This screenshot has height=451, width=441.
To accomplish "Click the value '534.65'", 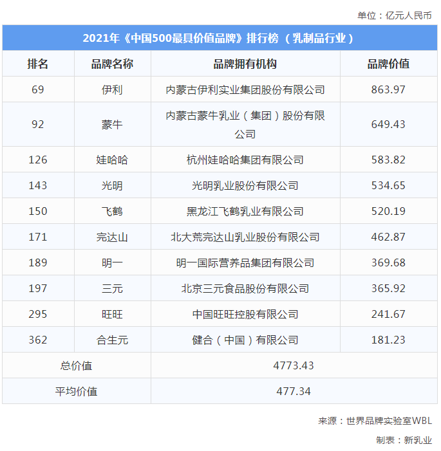I will [388, 185].
